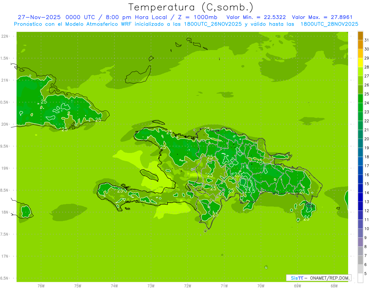
Task: Select the 22N latitude axis label
Action: point(5,36)
